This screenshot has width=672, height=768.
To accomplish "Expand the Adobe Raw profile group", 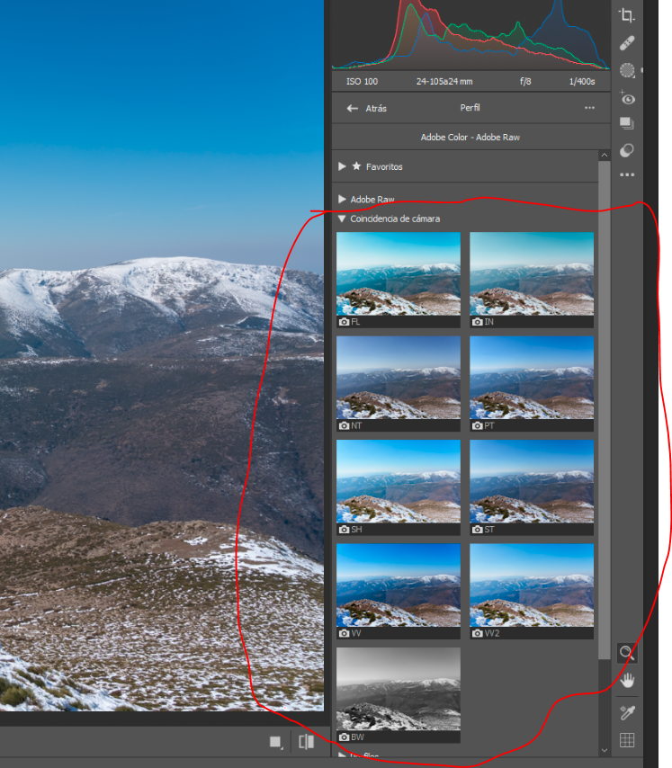I will 343,199.
